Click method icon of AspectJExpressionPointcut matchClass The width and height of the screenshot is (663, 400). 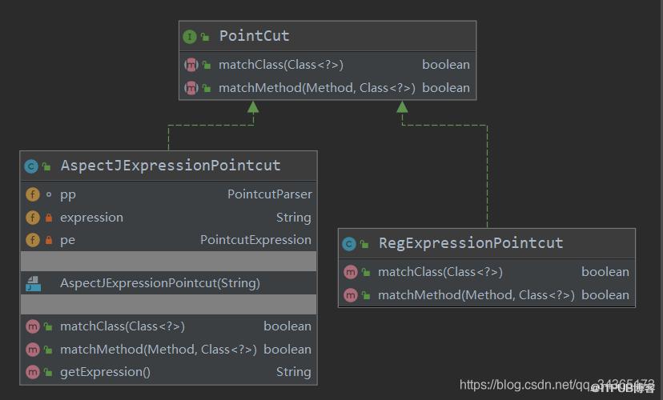[x=33, y=326]
